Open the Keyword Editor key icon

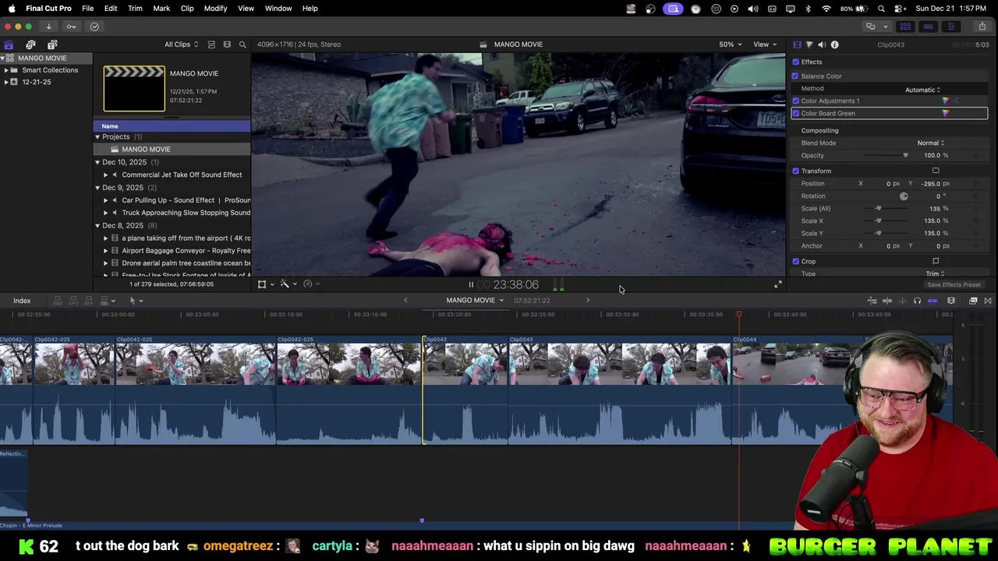(x=71, y=26)
